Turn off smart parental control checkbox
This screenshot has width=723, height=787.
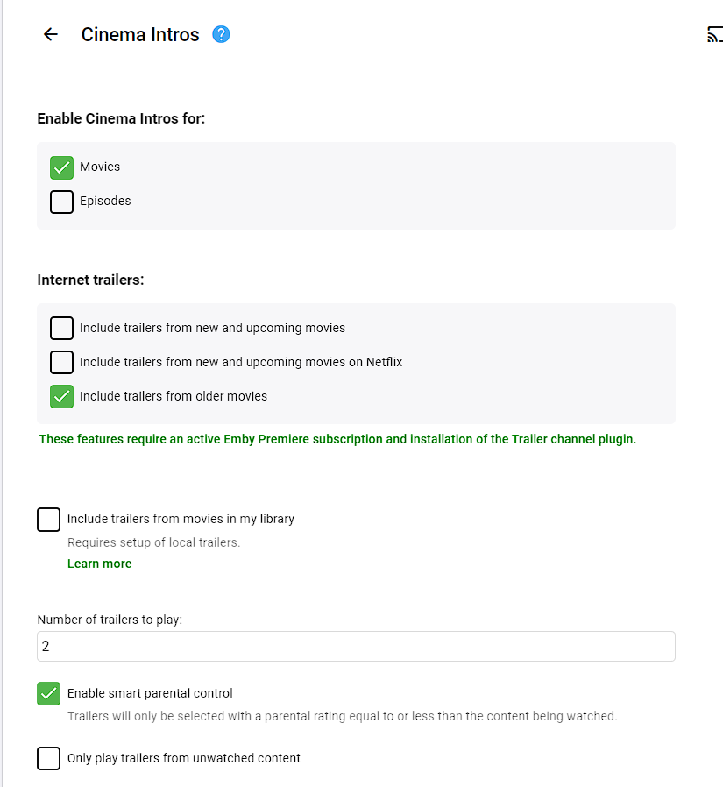tap(49, 693)
